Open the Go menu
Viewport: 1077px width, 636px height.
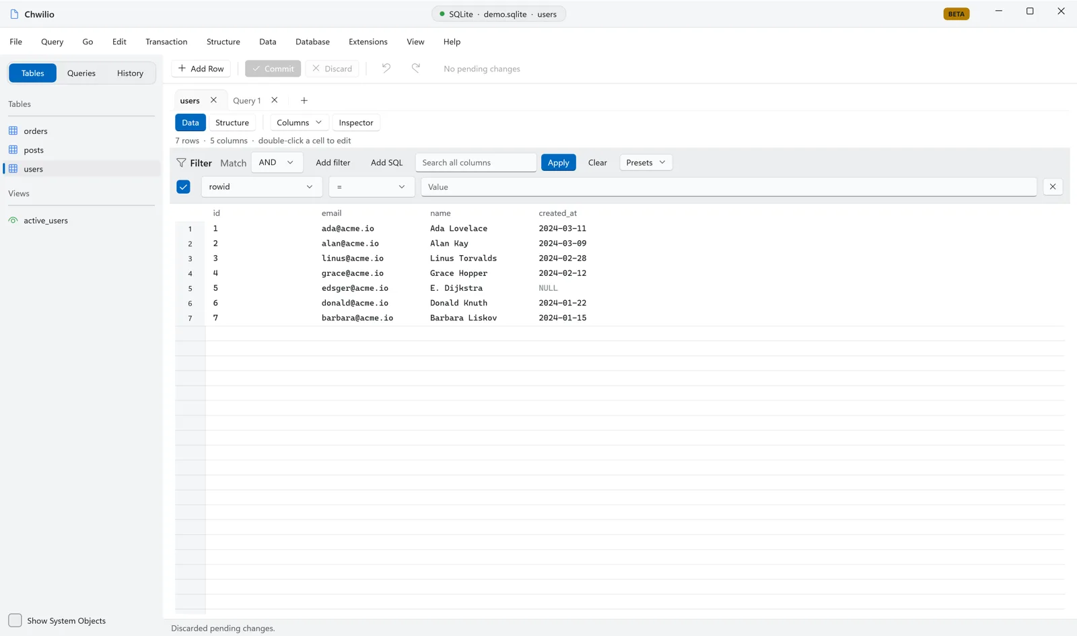pos(88,42)
